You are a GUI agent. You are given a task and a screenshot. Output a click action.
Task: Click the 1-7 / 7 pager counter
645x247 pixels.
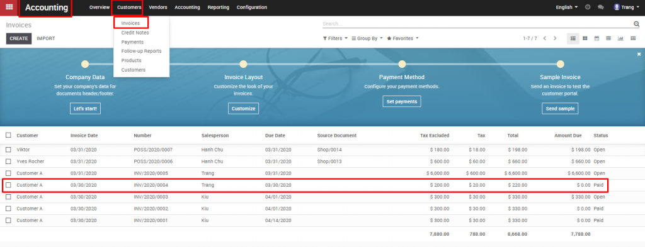pyautogui.click(x=530, y=38)
